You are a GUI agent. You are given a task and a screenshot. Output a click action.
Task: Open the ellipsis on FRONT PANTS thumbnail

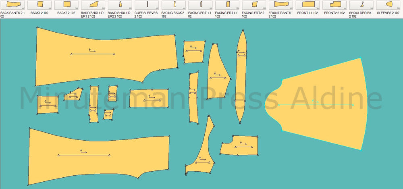pyautogui.click(x=292, y=8)
